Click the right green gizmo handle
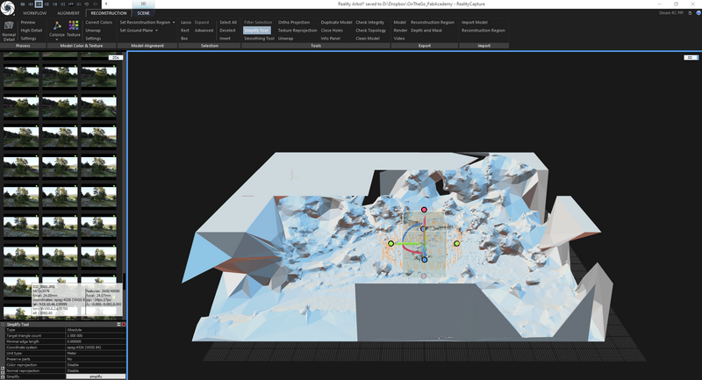The width and height of the screenshot is (702, 380). pyautogui.click(x=456, y=243)
